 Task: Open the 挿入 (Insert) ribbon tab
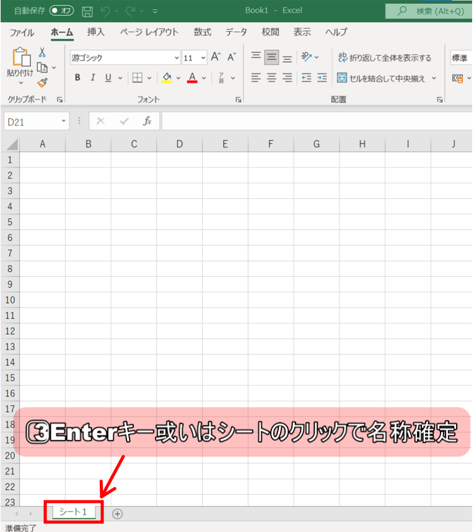tap(95, 32)
